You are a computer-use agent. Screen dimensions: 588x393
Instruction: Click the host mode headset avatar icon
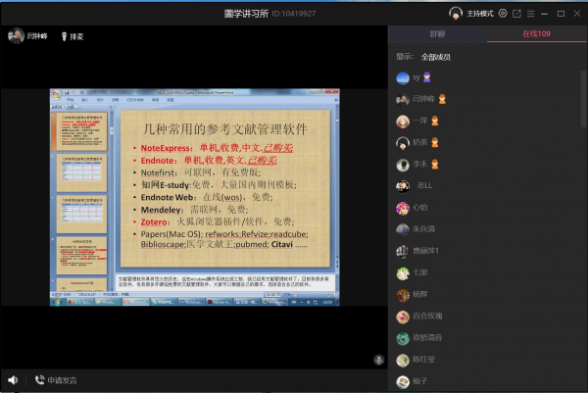coord(456,14)
